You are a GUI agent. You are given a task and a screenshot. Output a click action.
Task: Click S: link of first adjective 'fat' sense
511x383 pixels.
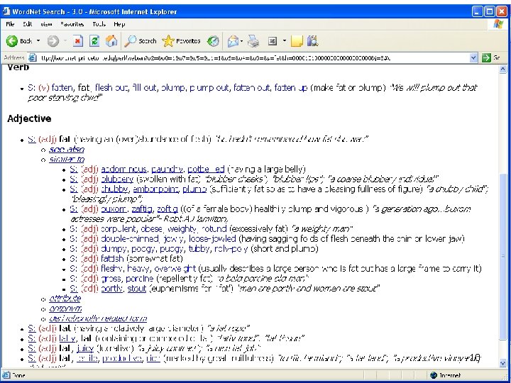pos(32,140)
